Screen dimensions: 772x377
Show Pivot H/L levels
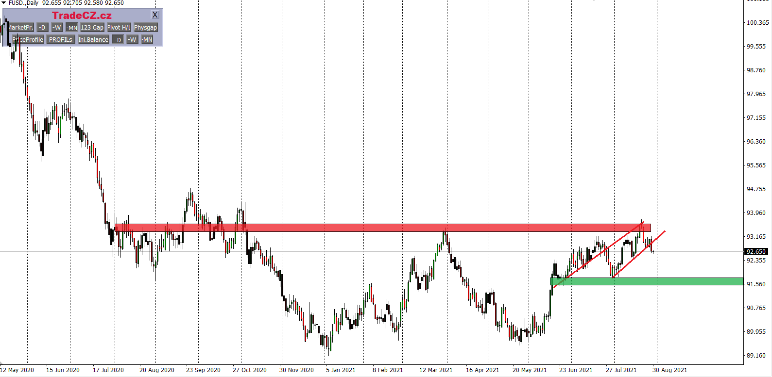(x=119, y=28)
